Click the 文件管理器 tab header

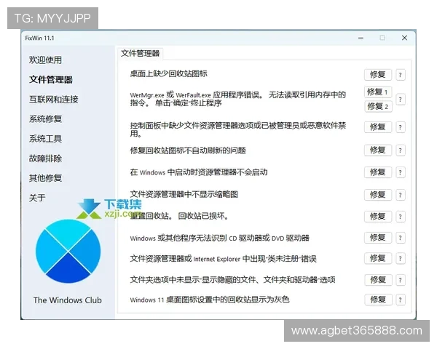[x=140, y=53]
